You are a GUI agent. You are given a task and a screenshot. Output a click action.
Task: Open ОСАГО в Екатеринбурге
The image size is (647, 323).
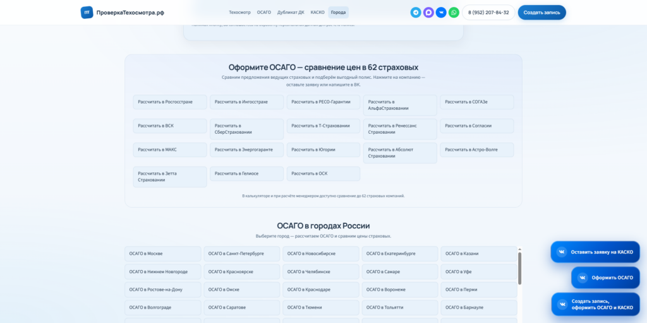pyautogui.click(x=400, y=254)
